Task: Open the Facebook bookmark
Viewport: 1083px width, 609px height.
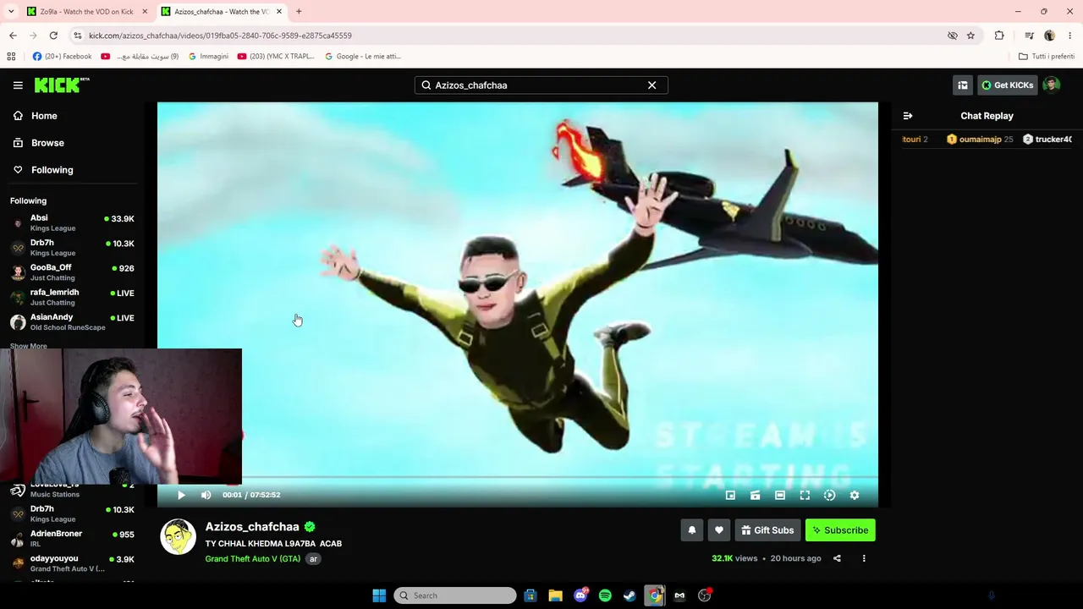Action: click(x=62, y=57)
